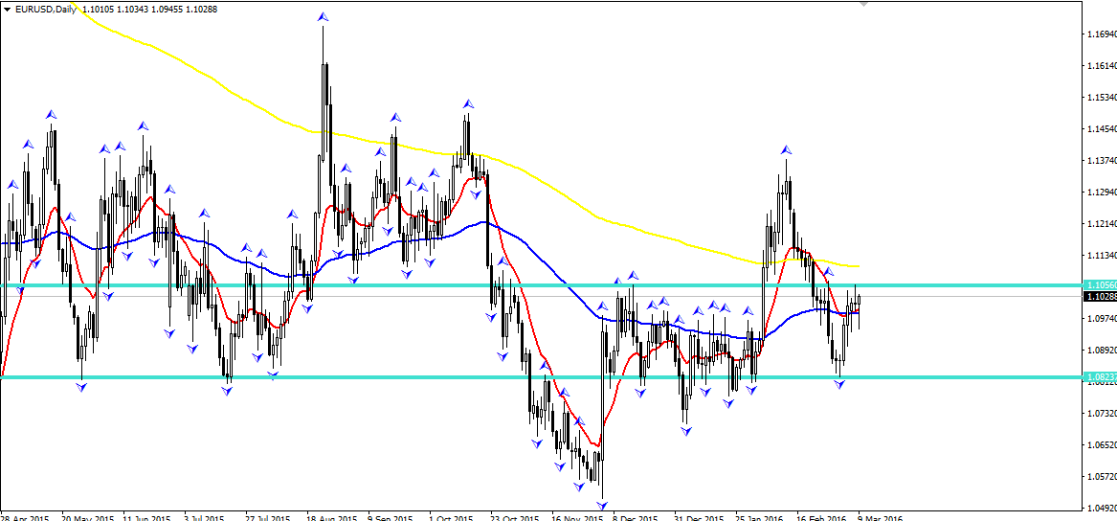1117x521 pixels.
Task: Click the 25 Jan 2016 date label
Action: point(761,518)
